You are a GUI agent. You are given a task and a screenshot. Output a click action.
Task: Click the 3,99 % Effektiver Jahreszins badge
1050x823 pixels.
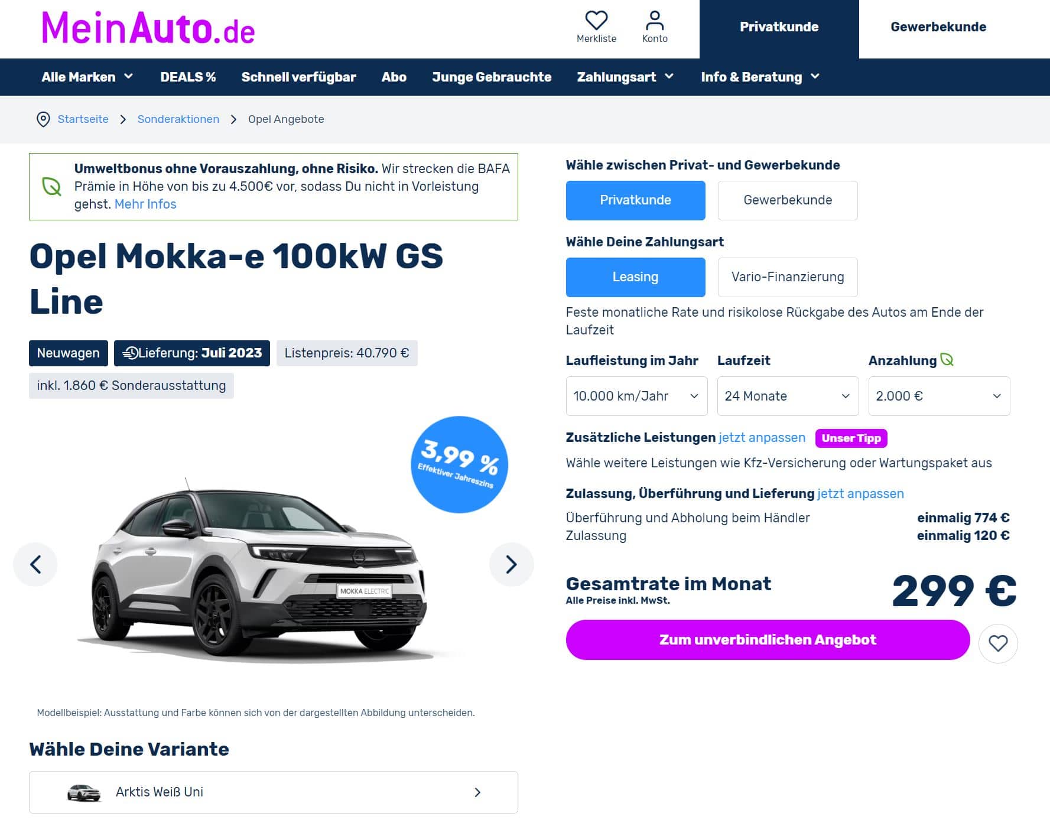459,464
